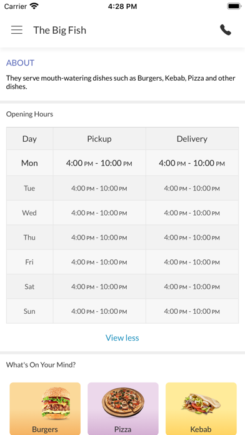
Task: Tap the Opening Hours label
Action: 30,114
